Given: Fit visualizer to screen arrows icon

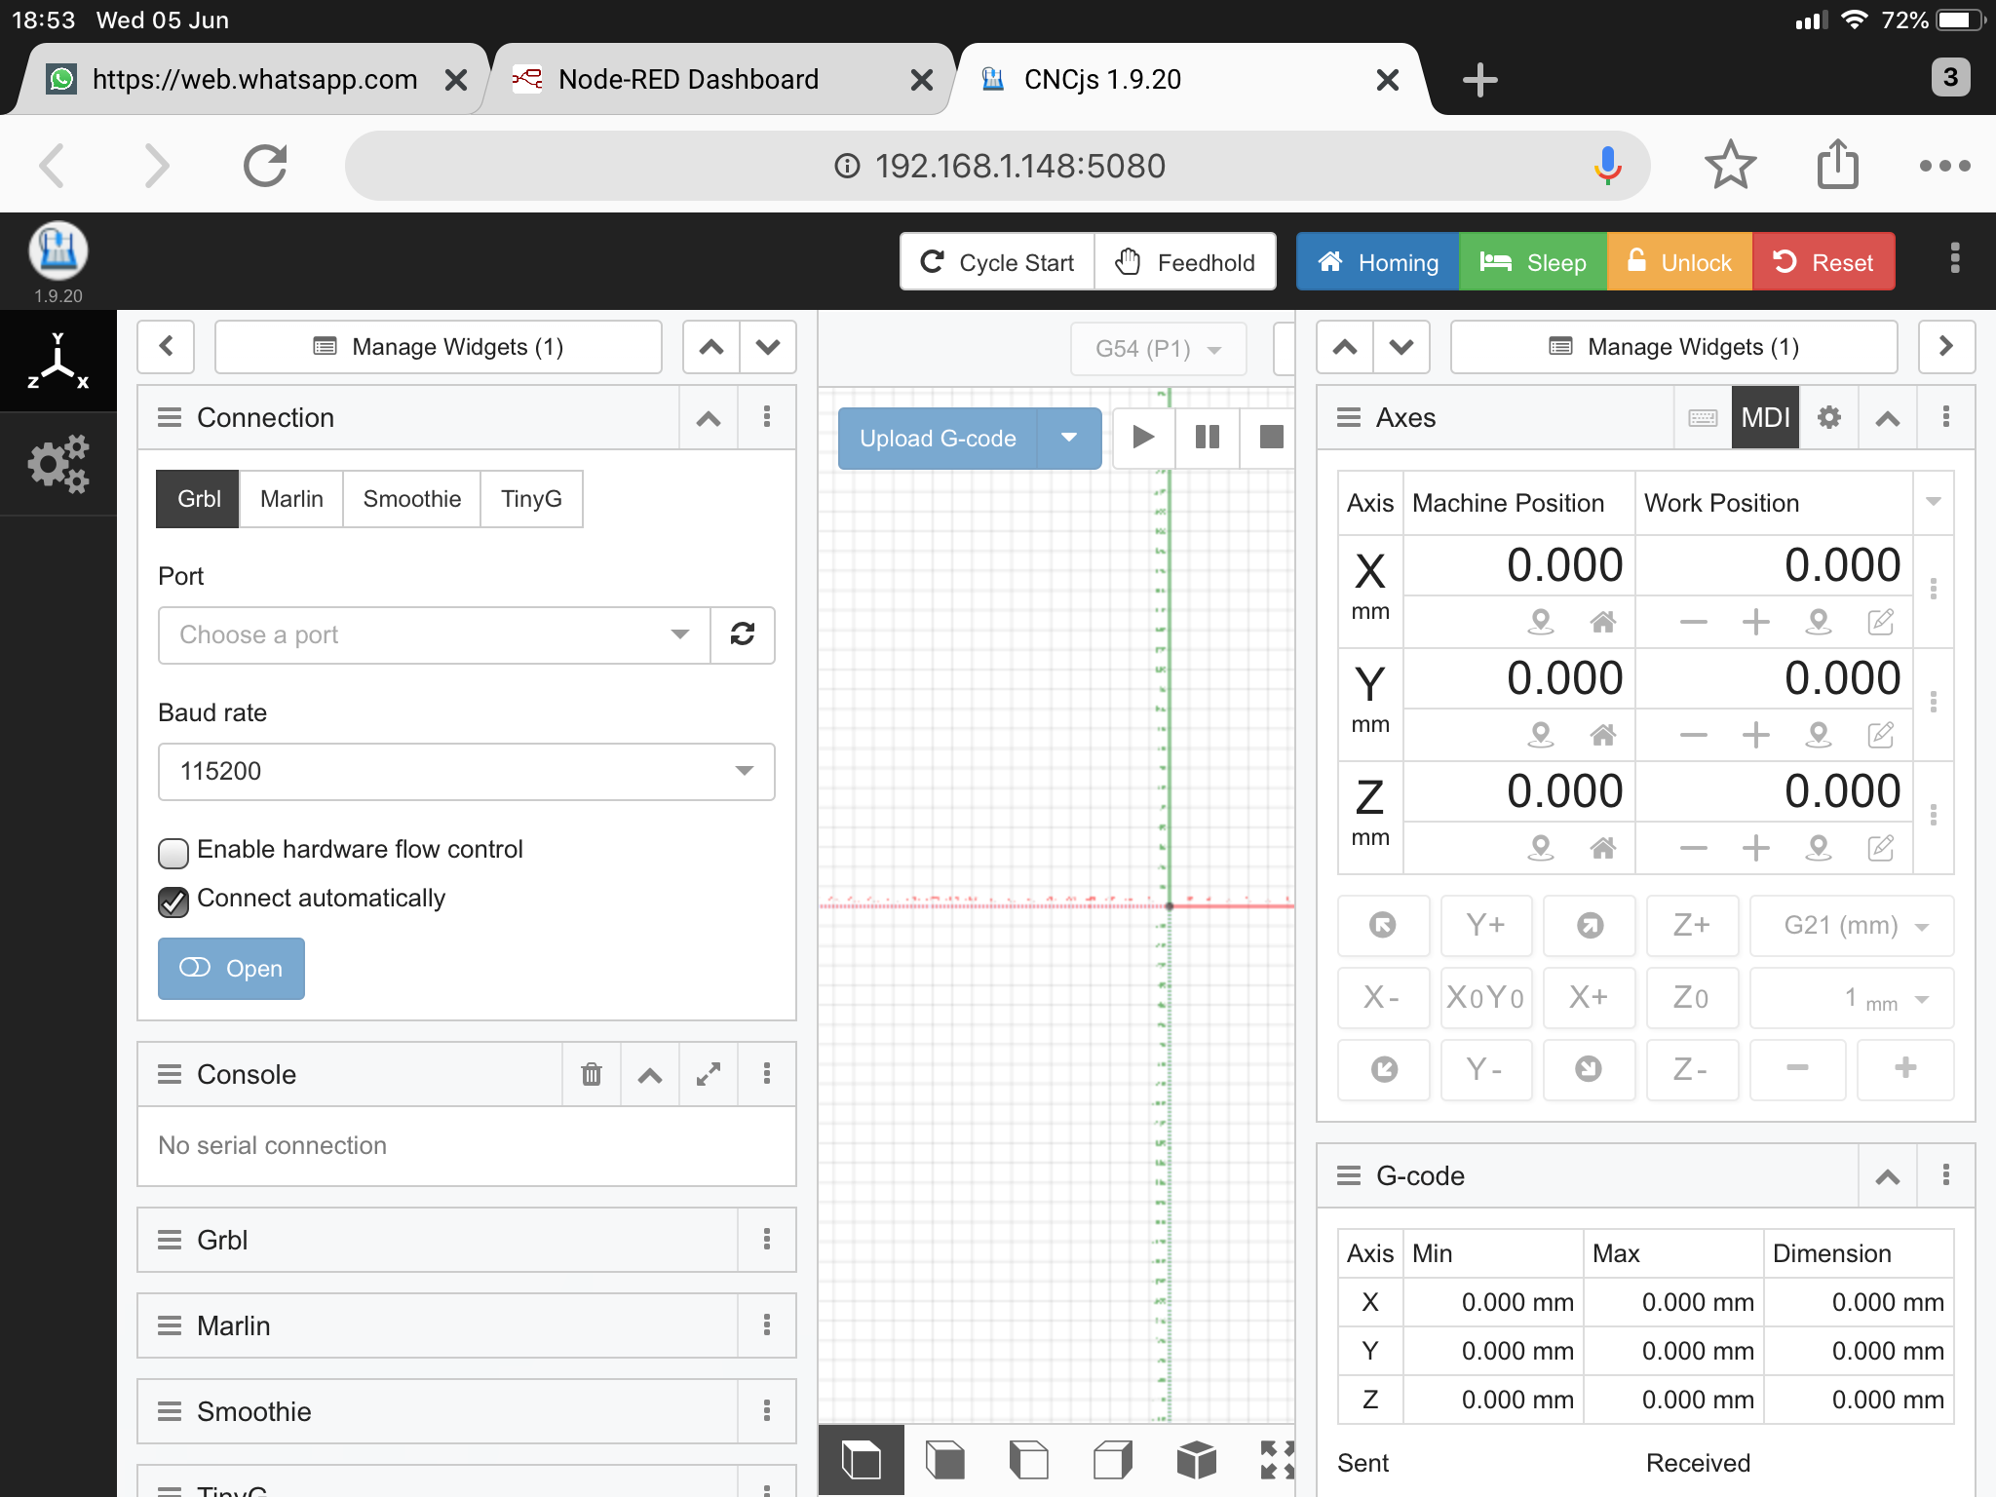Looking at the screenshot, I should (x=1277, y=1459).
